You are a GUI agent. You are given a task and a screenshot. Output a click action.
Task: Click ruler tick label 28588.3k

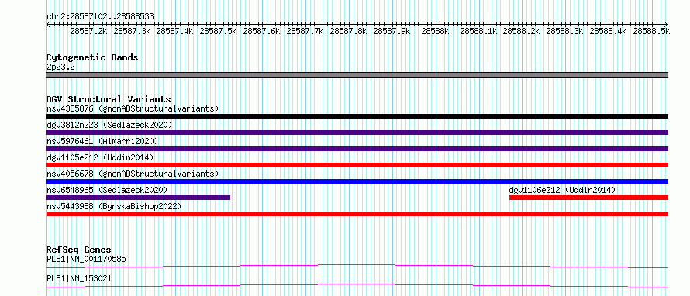(565, 31)
